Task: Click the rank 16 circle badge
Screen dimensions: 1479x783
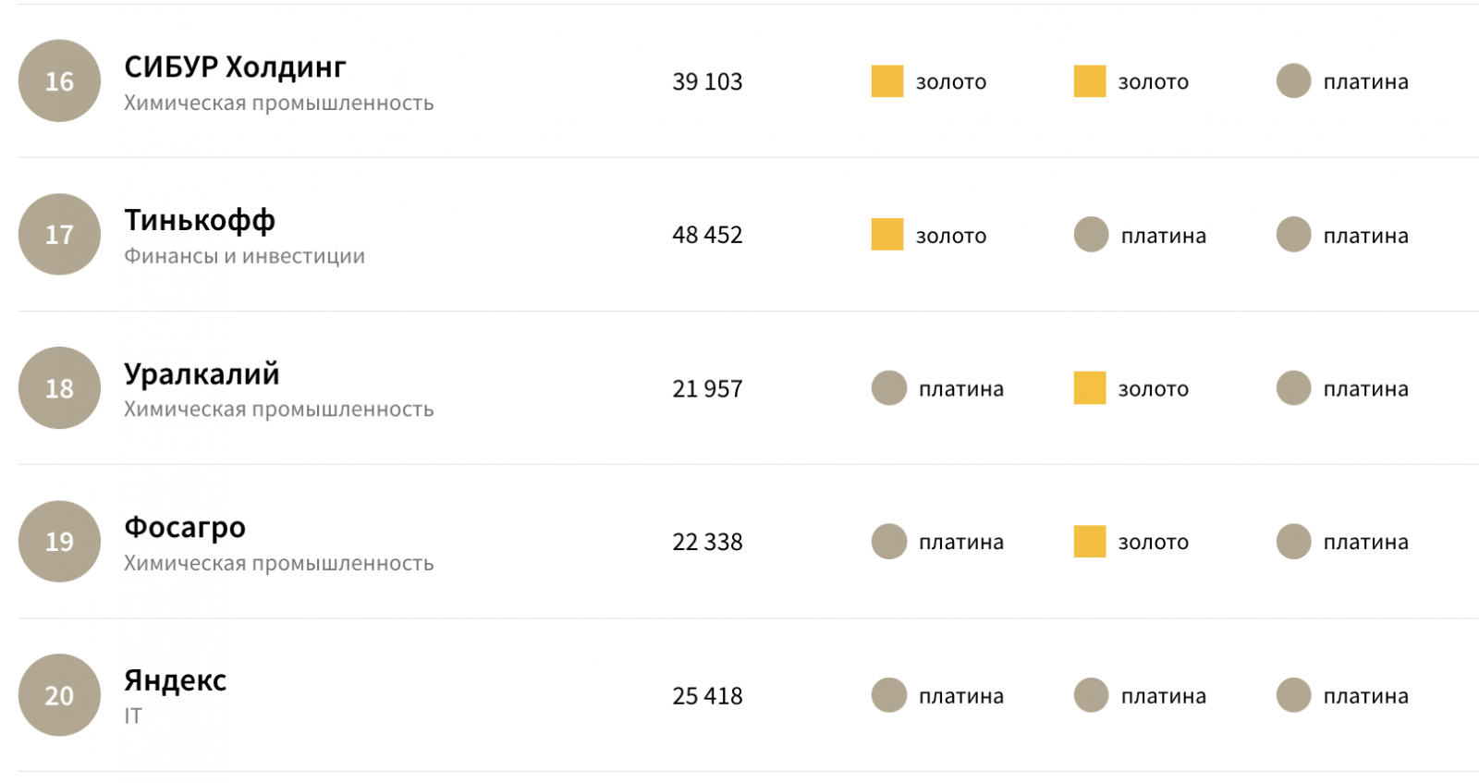Action: [59, 81]
